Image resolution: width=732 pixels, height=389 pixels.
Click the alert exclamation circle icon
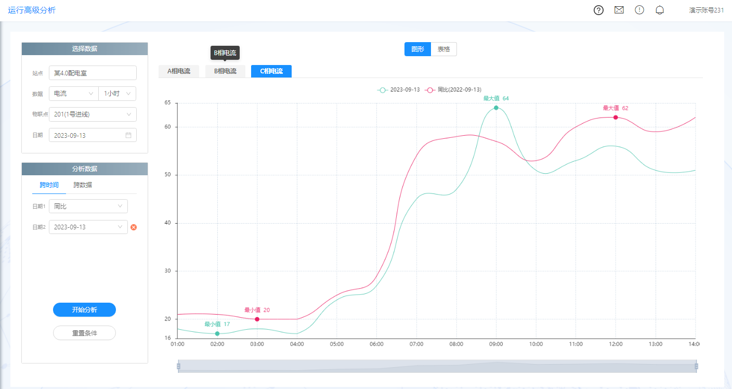(639, 10)
